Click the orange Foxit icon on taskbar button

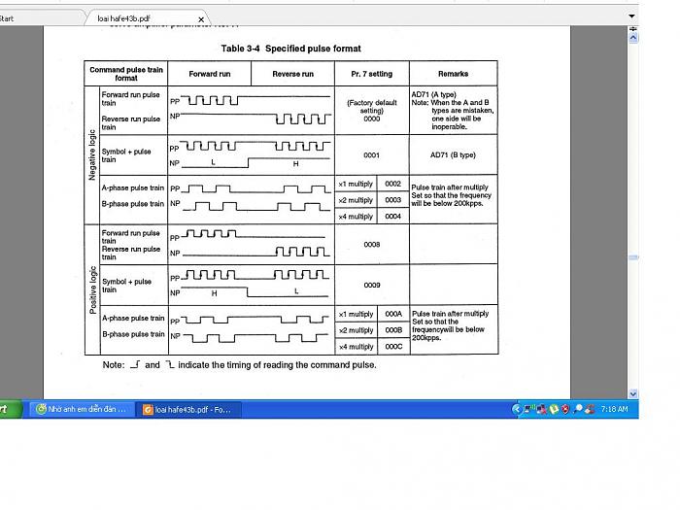148,409
